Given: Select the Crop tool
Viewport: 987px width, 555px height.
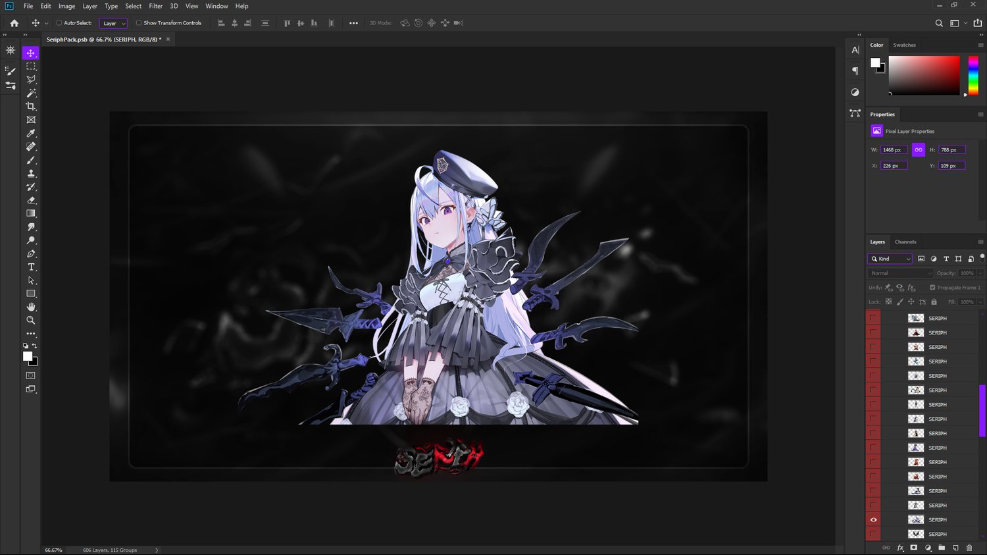Looking at the screenshot, I should 31,107.
